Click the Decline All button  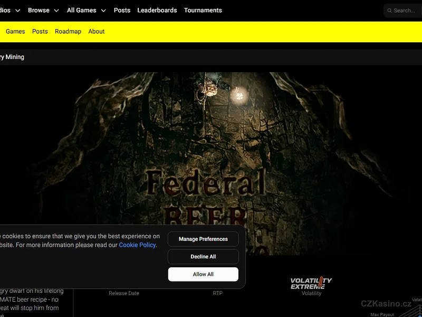[x=203, y=257]
